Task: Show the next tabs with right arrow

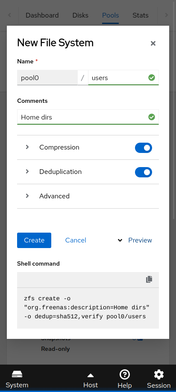Action: coord(167,15)
